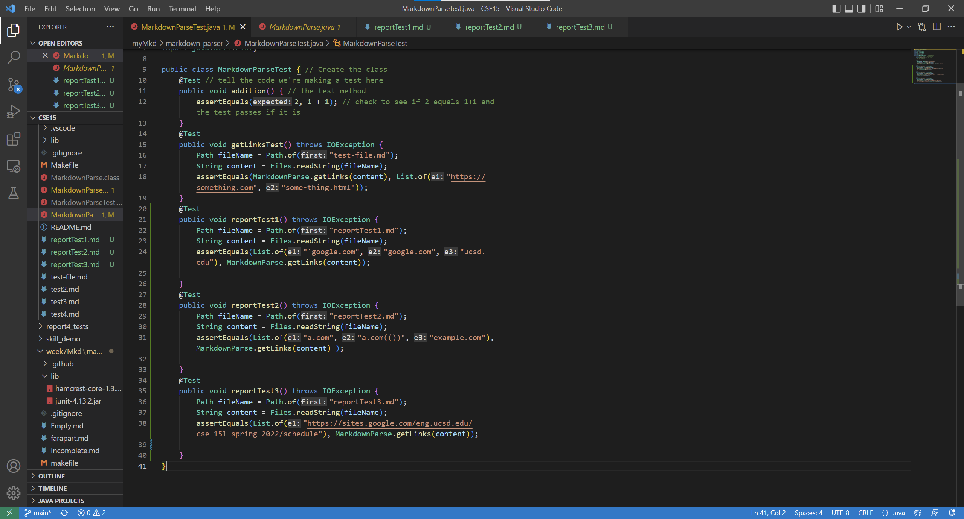Toggle the secondary side bar layout
Image resolution: width=964 pixels, height=519 pixels.
point(861,9)
